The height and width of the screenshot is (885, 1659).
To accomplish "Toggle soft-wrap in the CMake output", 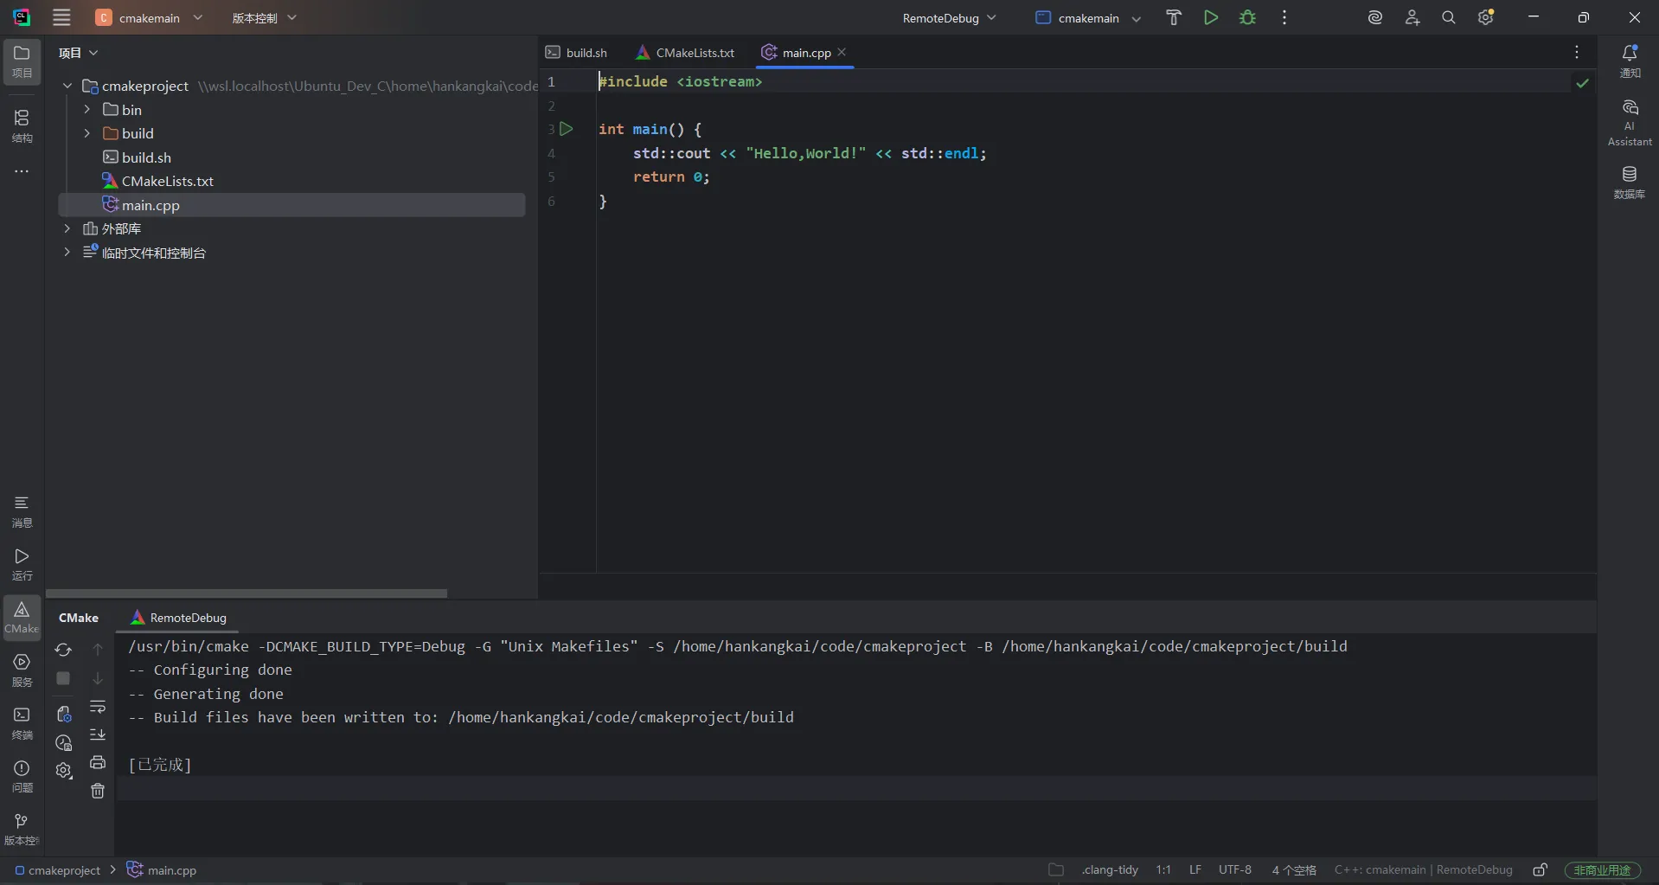I will click(98, 708).
